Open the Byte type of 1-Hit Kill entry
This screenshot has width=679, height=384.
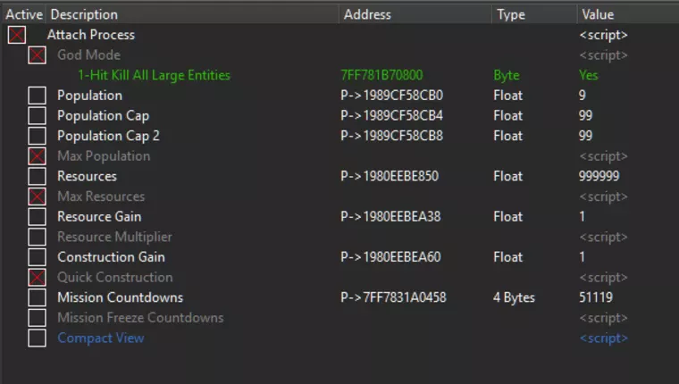[x=506, y=75]
